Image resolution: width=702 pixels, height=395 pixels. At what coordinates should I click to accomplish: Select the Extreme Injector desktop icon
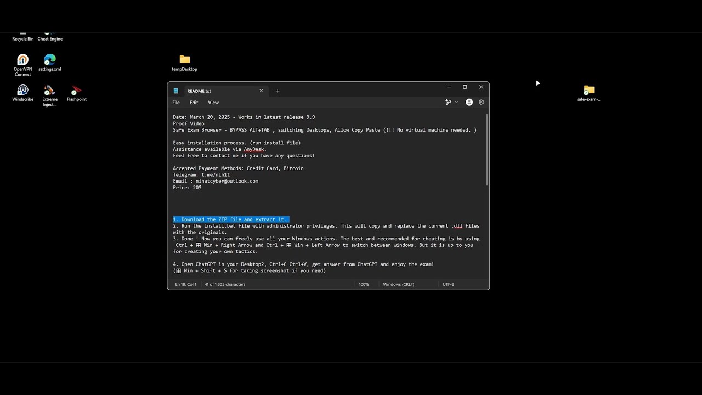[50, 95]
